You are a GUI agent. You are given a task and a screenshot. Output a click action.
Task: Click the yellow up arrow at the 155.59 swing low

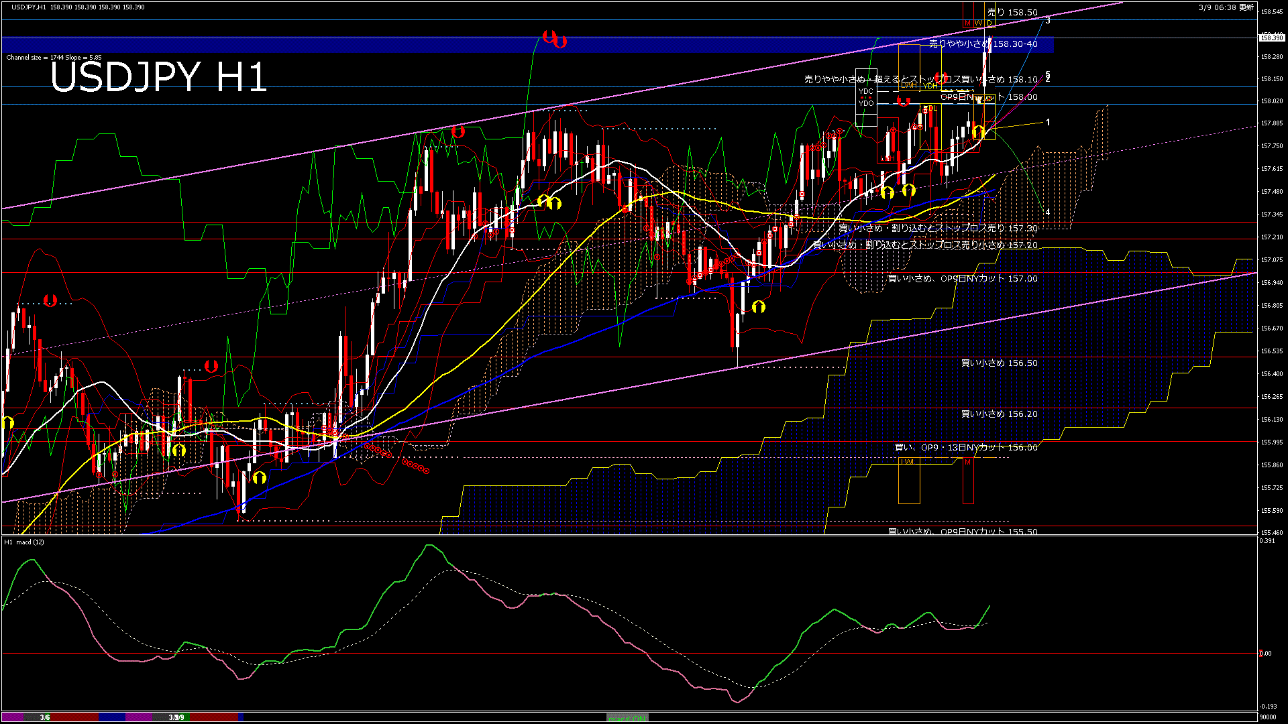click(260, 477)
